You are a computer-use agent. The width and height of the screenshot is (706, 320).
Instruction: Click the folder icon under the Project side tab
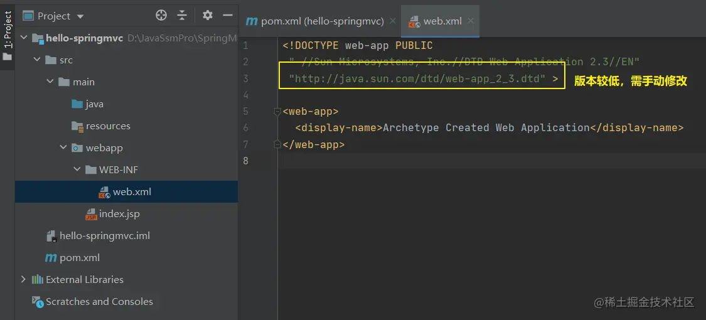point(7,57)
